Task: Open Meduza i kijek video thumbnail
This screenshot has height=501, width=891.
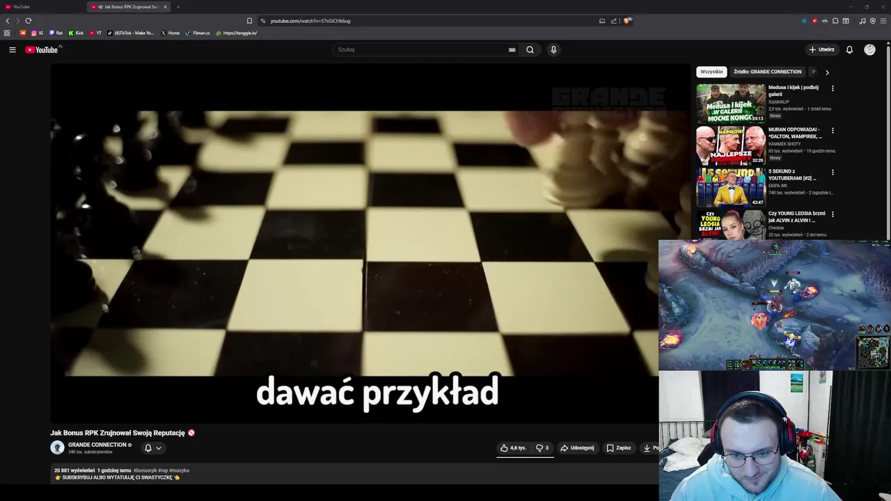Action: pos(731,103)
